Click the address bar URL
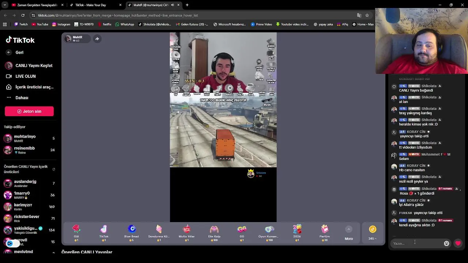The image size is (468, 263). 118,15
